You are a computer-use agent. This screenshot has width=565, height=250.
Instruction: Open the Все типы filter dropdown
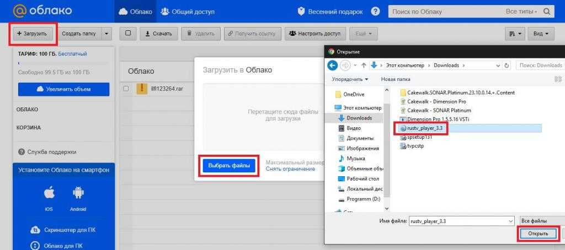coord(521,12)
